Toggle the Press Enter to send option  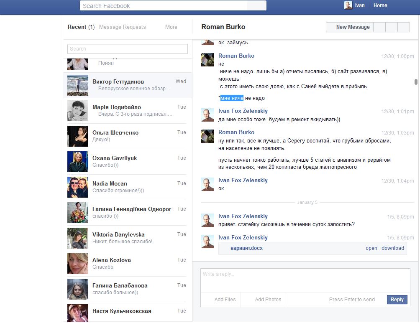352,300
